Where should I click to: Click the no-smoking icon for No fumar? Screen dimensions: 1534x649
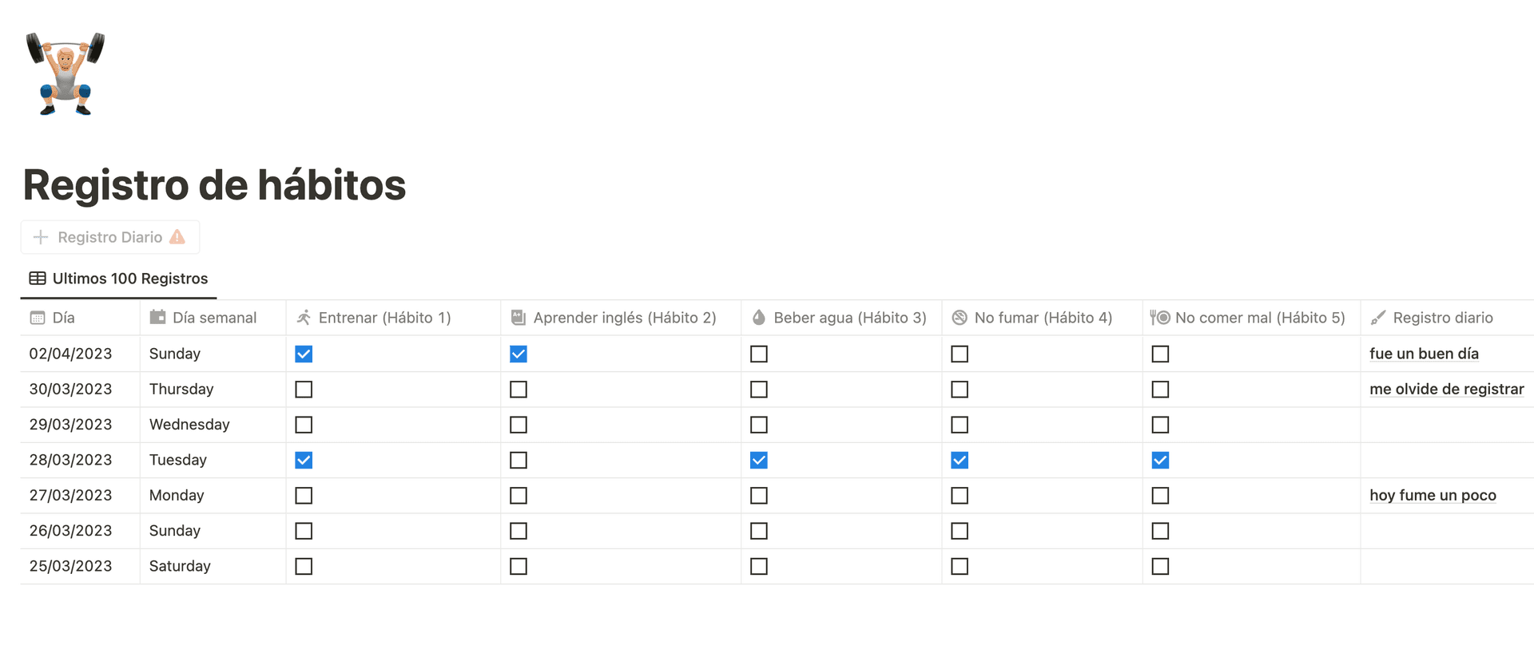coord(960,318)
